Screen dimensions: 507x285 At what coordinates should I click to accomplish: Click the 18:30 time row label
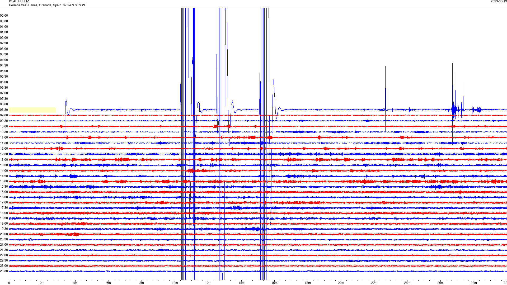(4, 218)
